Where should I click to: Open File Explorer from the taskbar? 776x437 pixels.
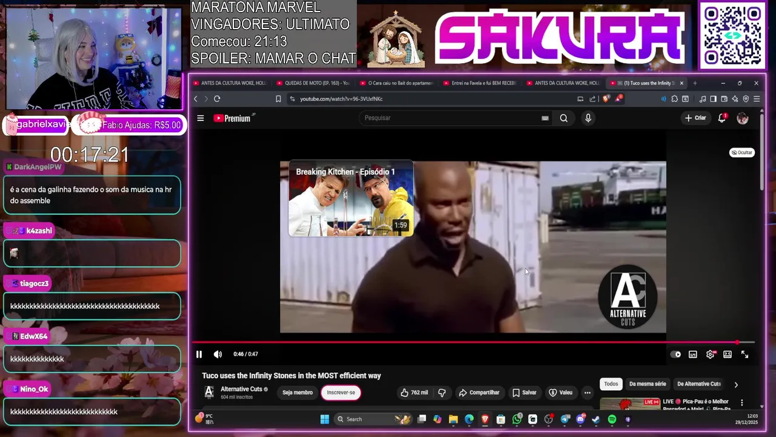[x=453, y=419]
